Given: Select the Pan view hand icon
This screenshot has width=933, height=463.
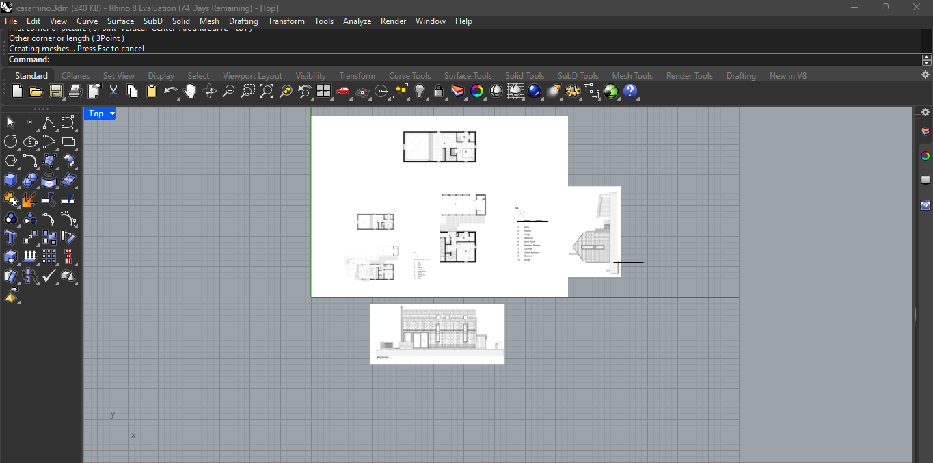Looking at the screenshot, I should [190, 91].
